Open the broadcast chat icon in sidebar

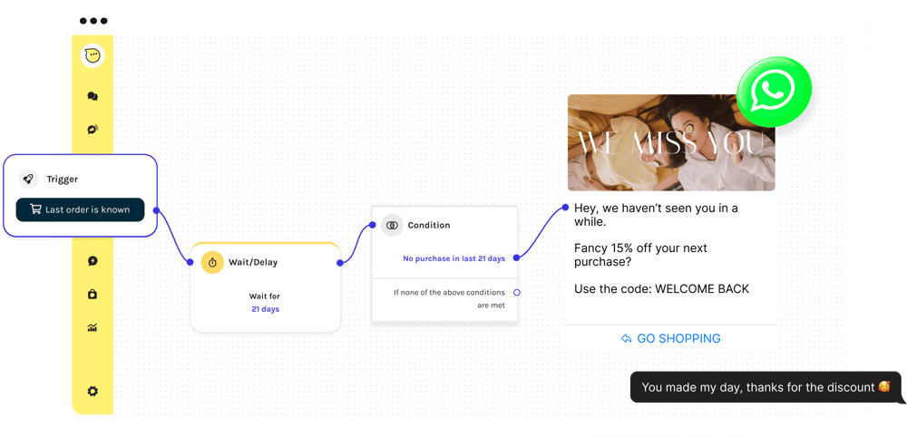point(93,130)
